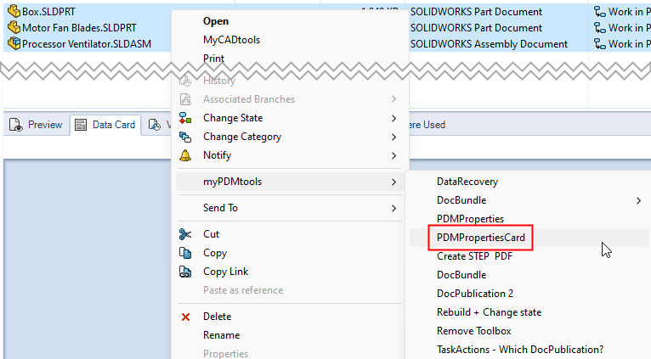Click the Motor Fan Blades.SLDPRT file icon
Screen dimensions: 651x359
pyautogui.click(x=14, y=28)
